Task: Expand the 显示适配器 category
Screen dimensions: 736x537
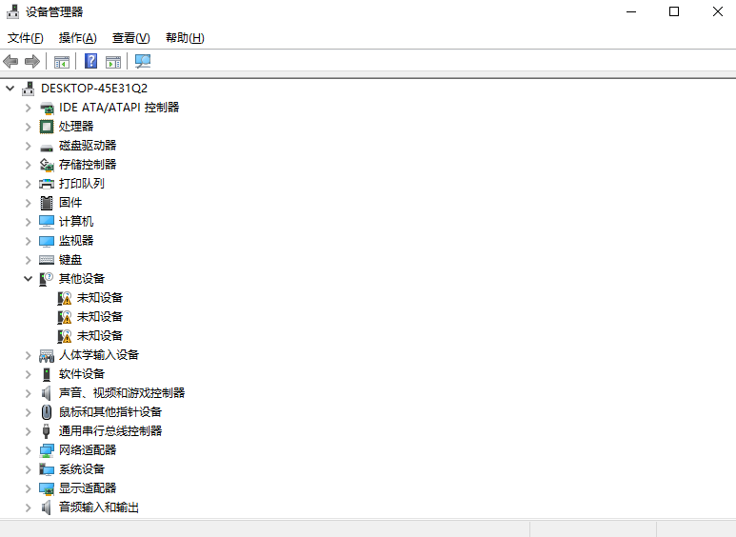Action: [x=28, y=487]
